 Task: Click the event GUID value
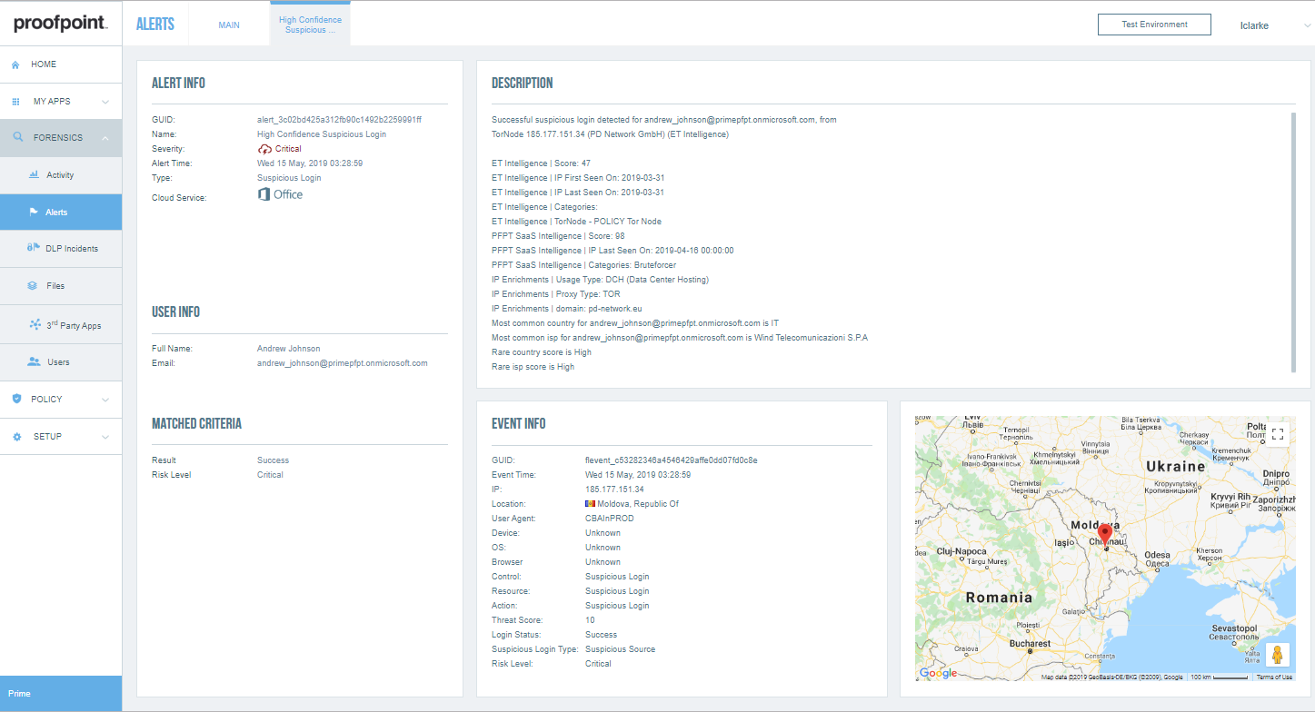pos(672,460)
